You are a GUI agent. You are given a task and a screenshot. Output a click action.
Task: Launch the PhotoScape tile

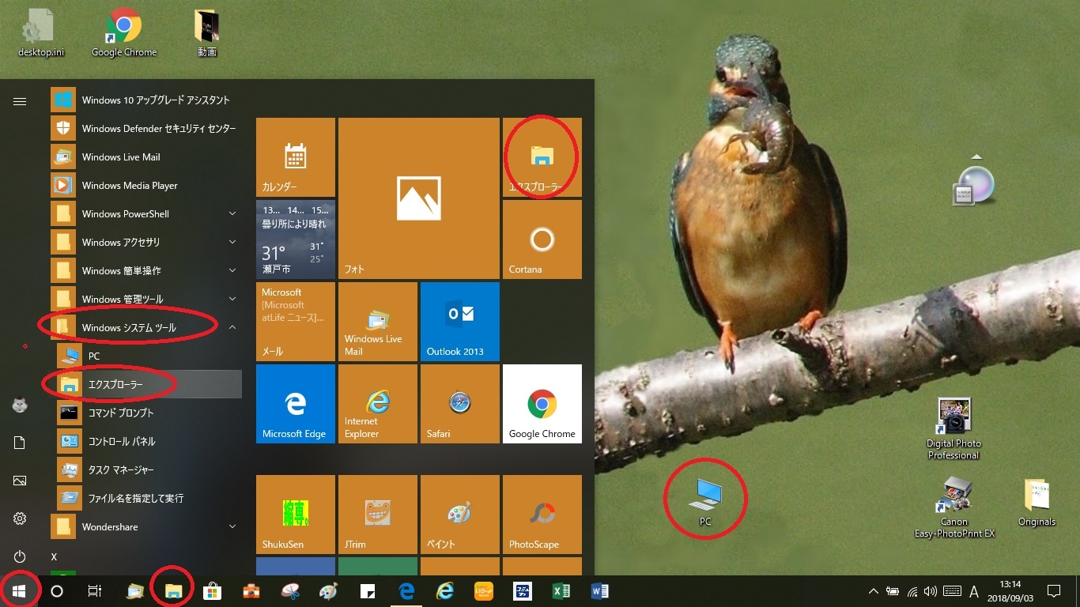point(542,515)
